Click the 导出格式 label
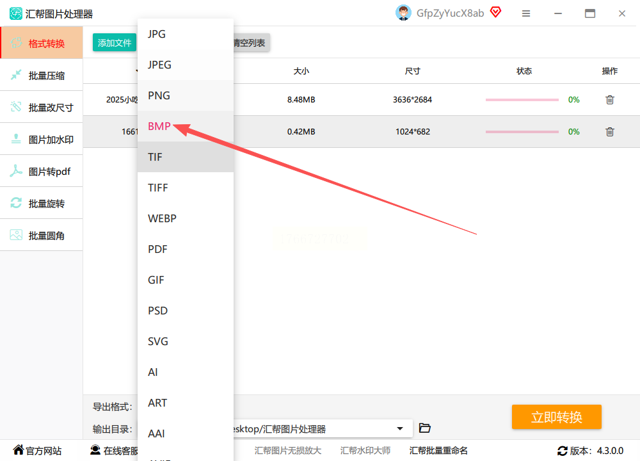Screen dimensions: 640x461 click(x=112, y=407)
